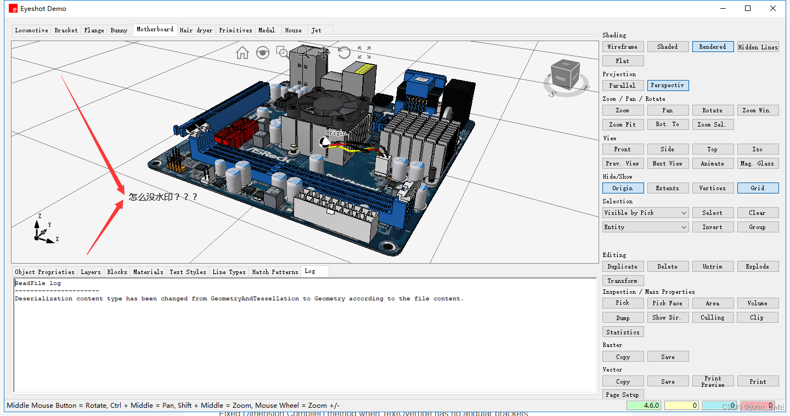This screenshot has width=790, height=416.
Task: Select Perspective projection
Action: 668,86
